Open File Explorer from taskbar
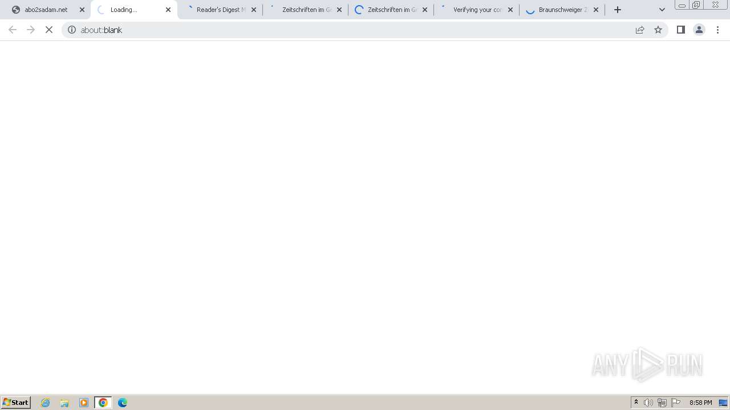Viewport: 730px width, 410px height. click(x=64, y=403)
